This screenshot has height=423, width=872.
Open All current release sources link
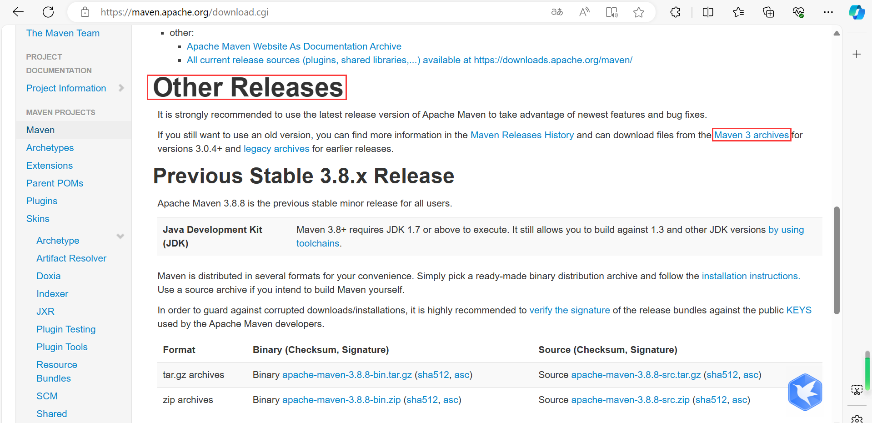410,60
